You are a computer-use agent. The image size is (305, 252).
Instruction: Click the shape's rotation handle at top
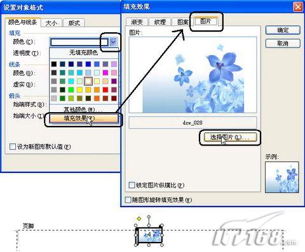click(149, 217)
